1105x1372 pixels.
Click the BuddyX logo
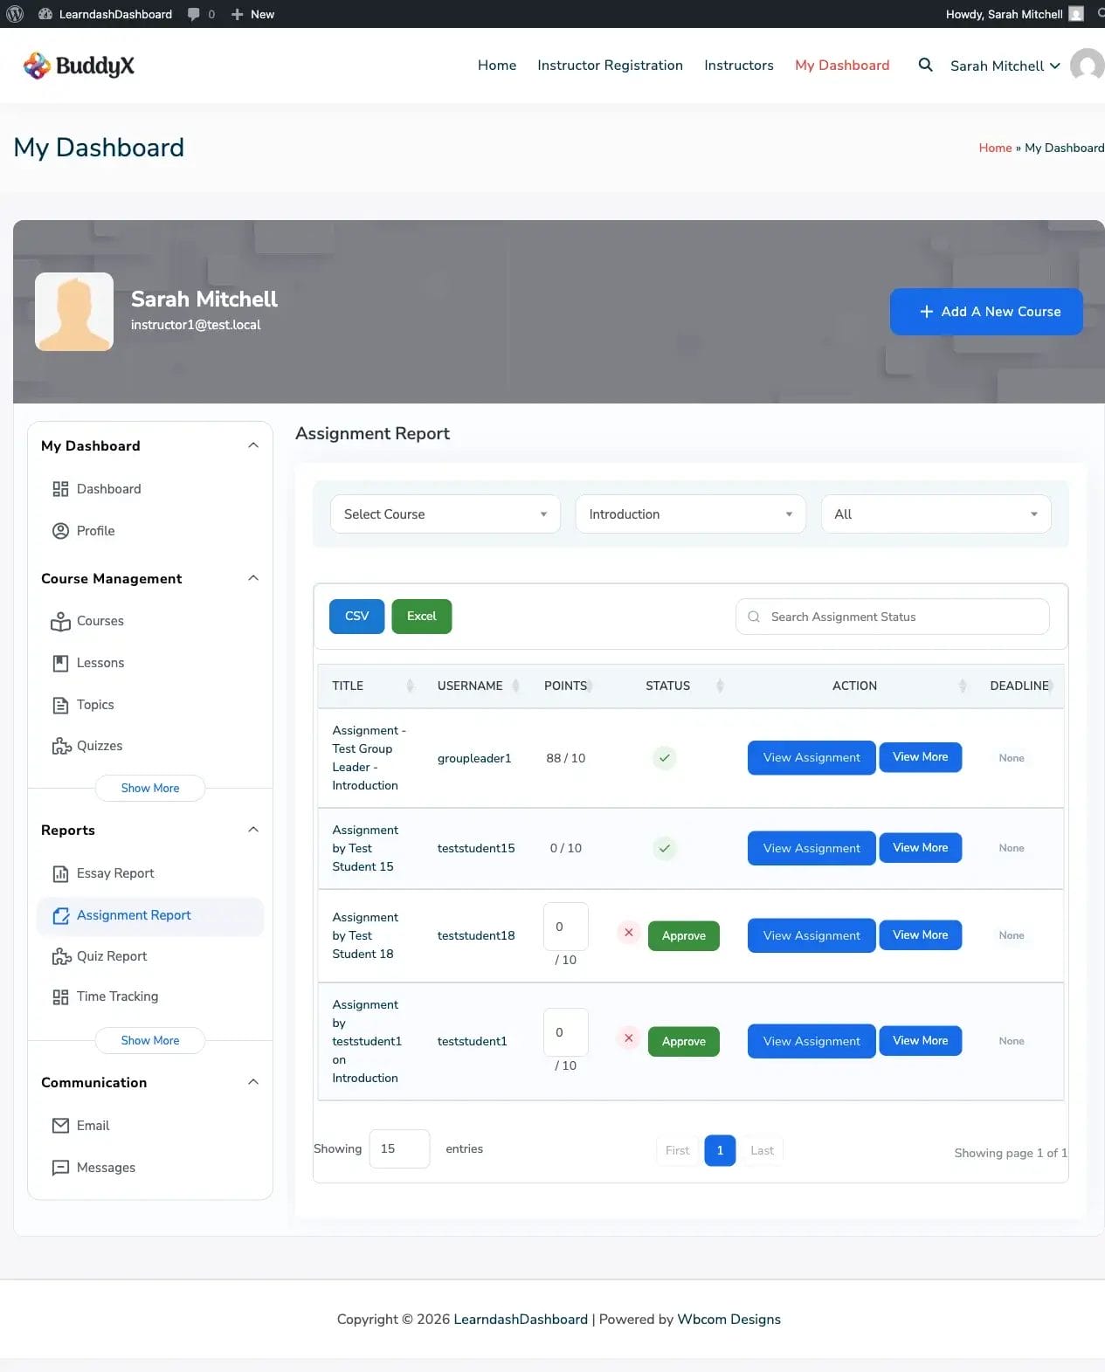click(x=79, y=65)
